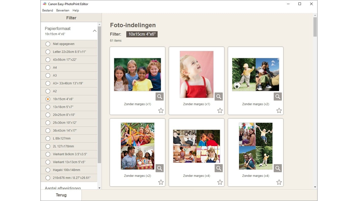
Task: Choose L 89x127mm paper size
Action: coord(69,138)
